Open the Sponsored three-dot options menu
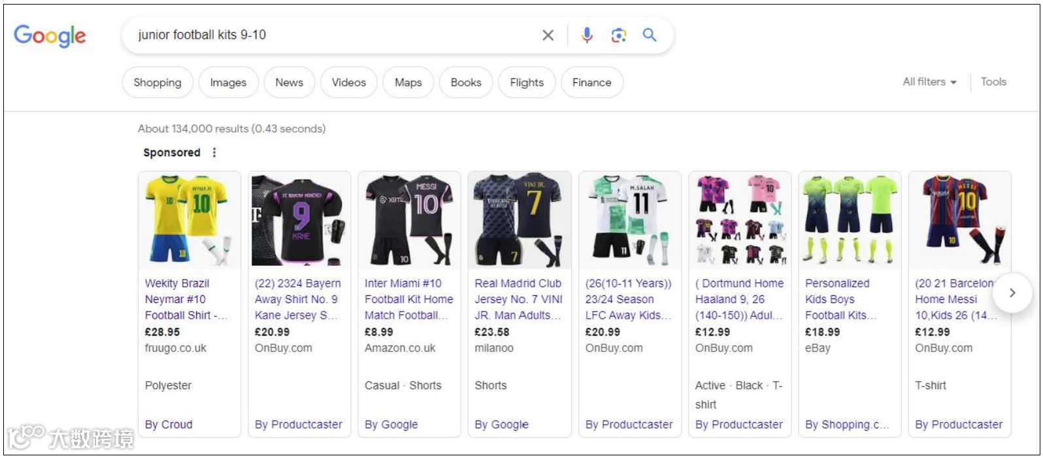1043x456 pixels. click(x=214, y=152)
